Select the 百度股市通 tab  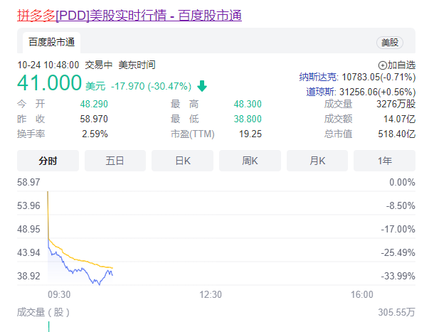pos(51,42)
